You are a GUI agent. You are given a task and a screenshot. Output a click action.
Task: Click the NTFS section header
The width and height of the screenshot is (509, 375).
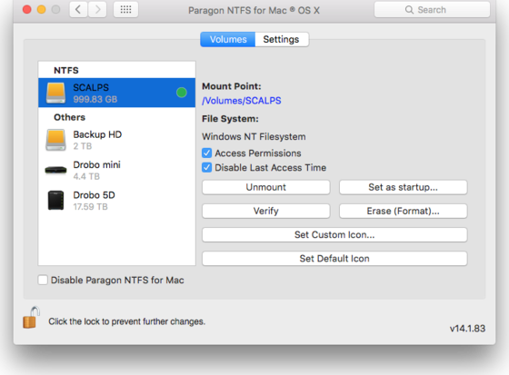[66, 70]
